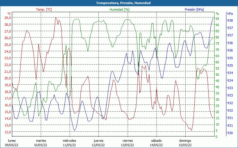
Task: Click the date '14/05/22'
Action: [156, 145]
